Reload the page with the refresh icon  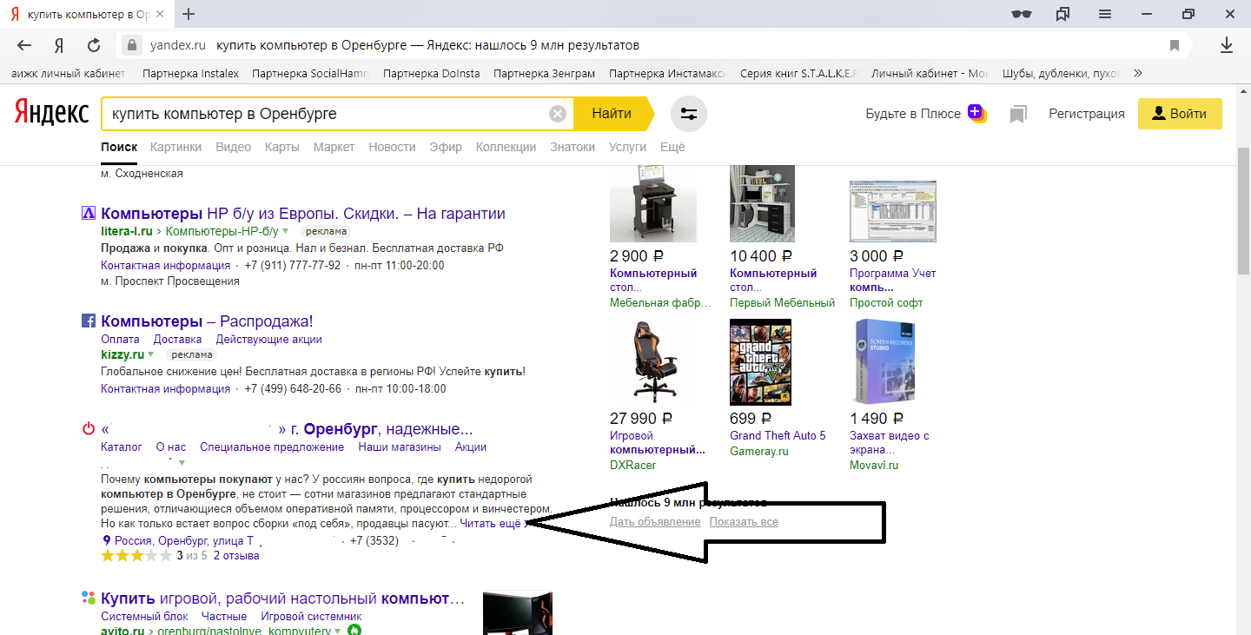point(94,45)
